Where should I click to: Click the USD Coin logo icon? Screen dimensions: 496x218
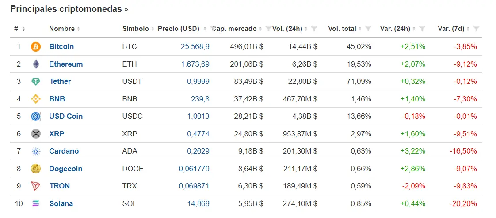click(x=36, y=116)
